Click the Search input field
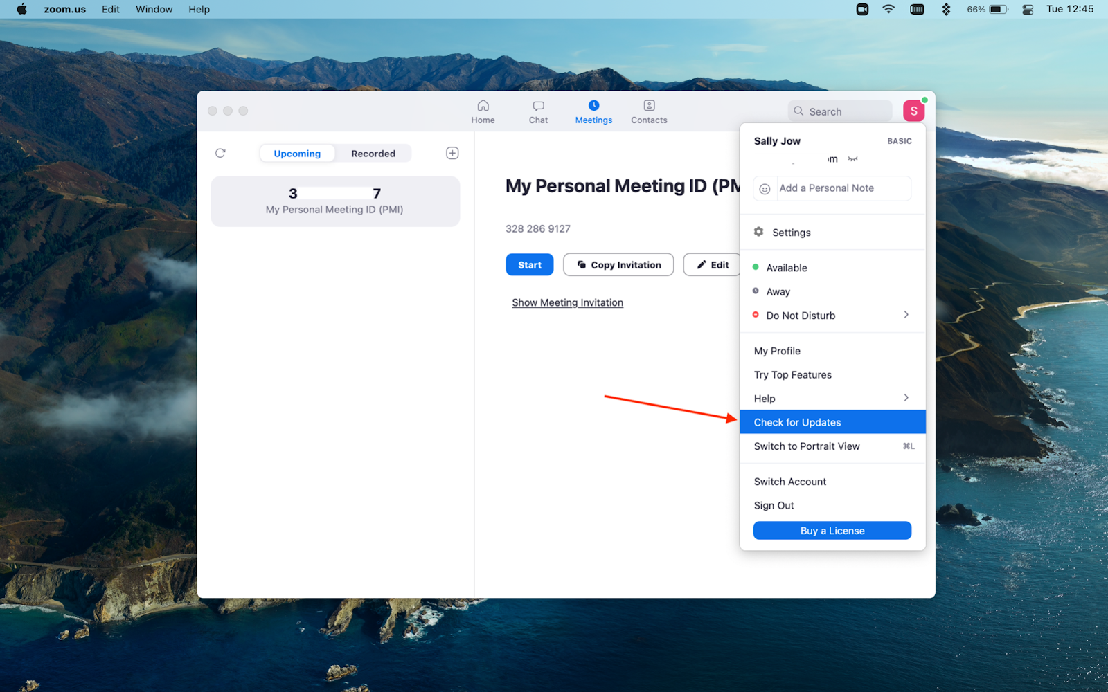The height and width of the screenshot is (692, 1108). (x=840, y=111)
